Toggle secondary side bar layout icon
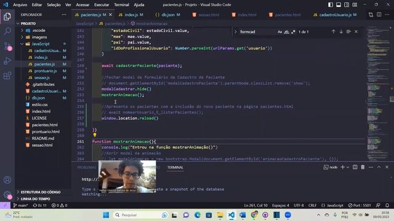The height and width of the screenshot is (221, 394). 347,4
